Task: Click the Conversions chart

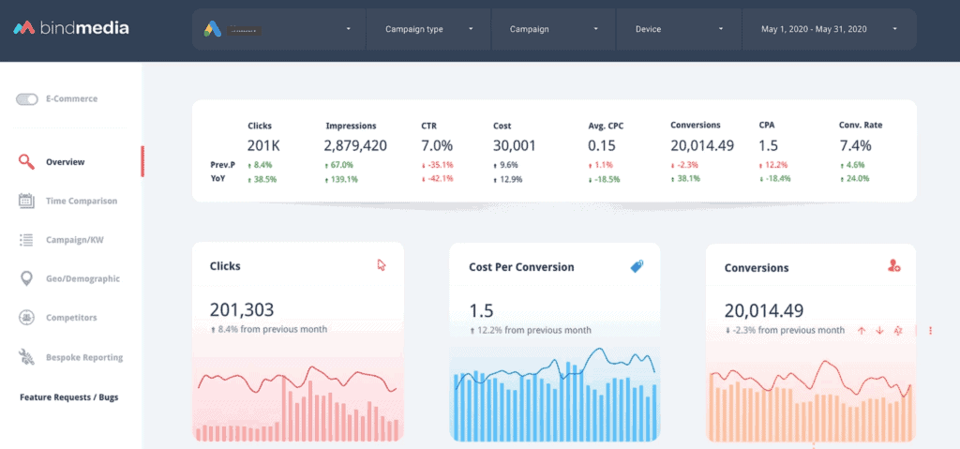Action: [x=811, y=398]
